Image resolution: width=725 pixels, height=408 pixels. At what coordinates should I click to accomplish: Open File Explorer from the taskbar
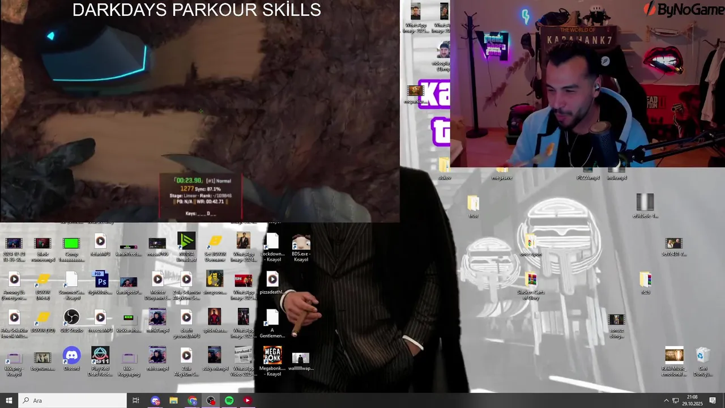(174, 401)
